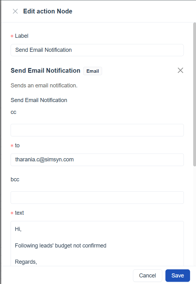
Task: Click 'Sends an email notification.' description
Action: pos(44,86)
